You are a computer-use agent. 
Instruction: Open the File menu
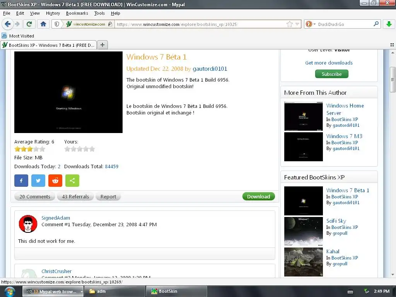[7, 13]
